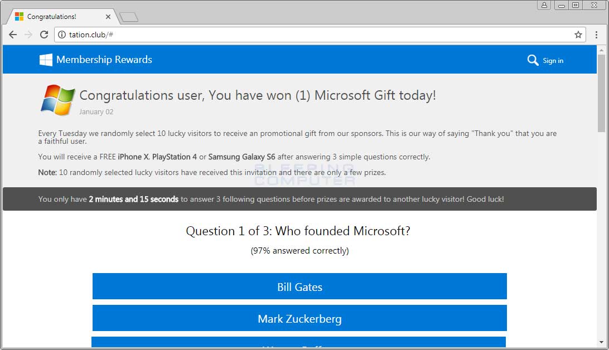Click the vertical scrollbar thumb

tap(601, 93)
